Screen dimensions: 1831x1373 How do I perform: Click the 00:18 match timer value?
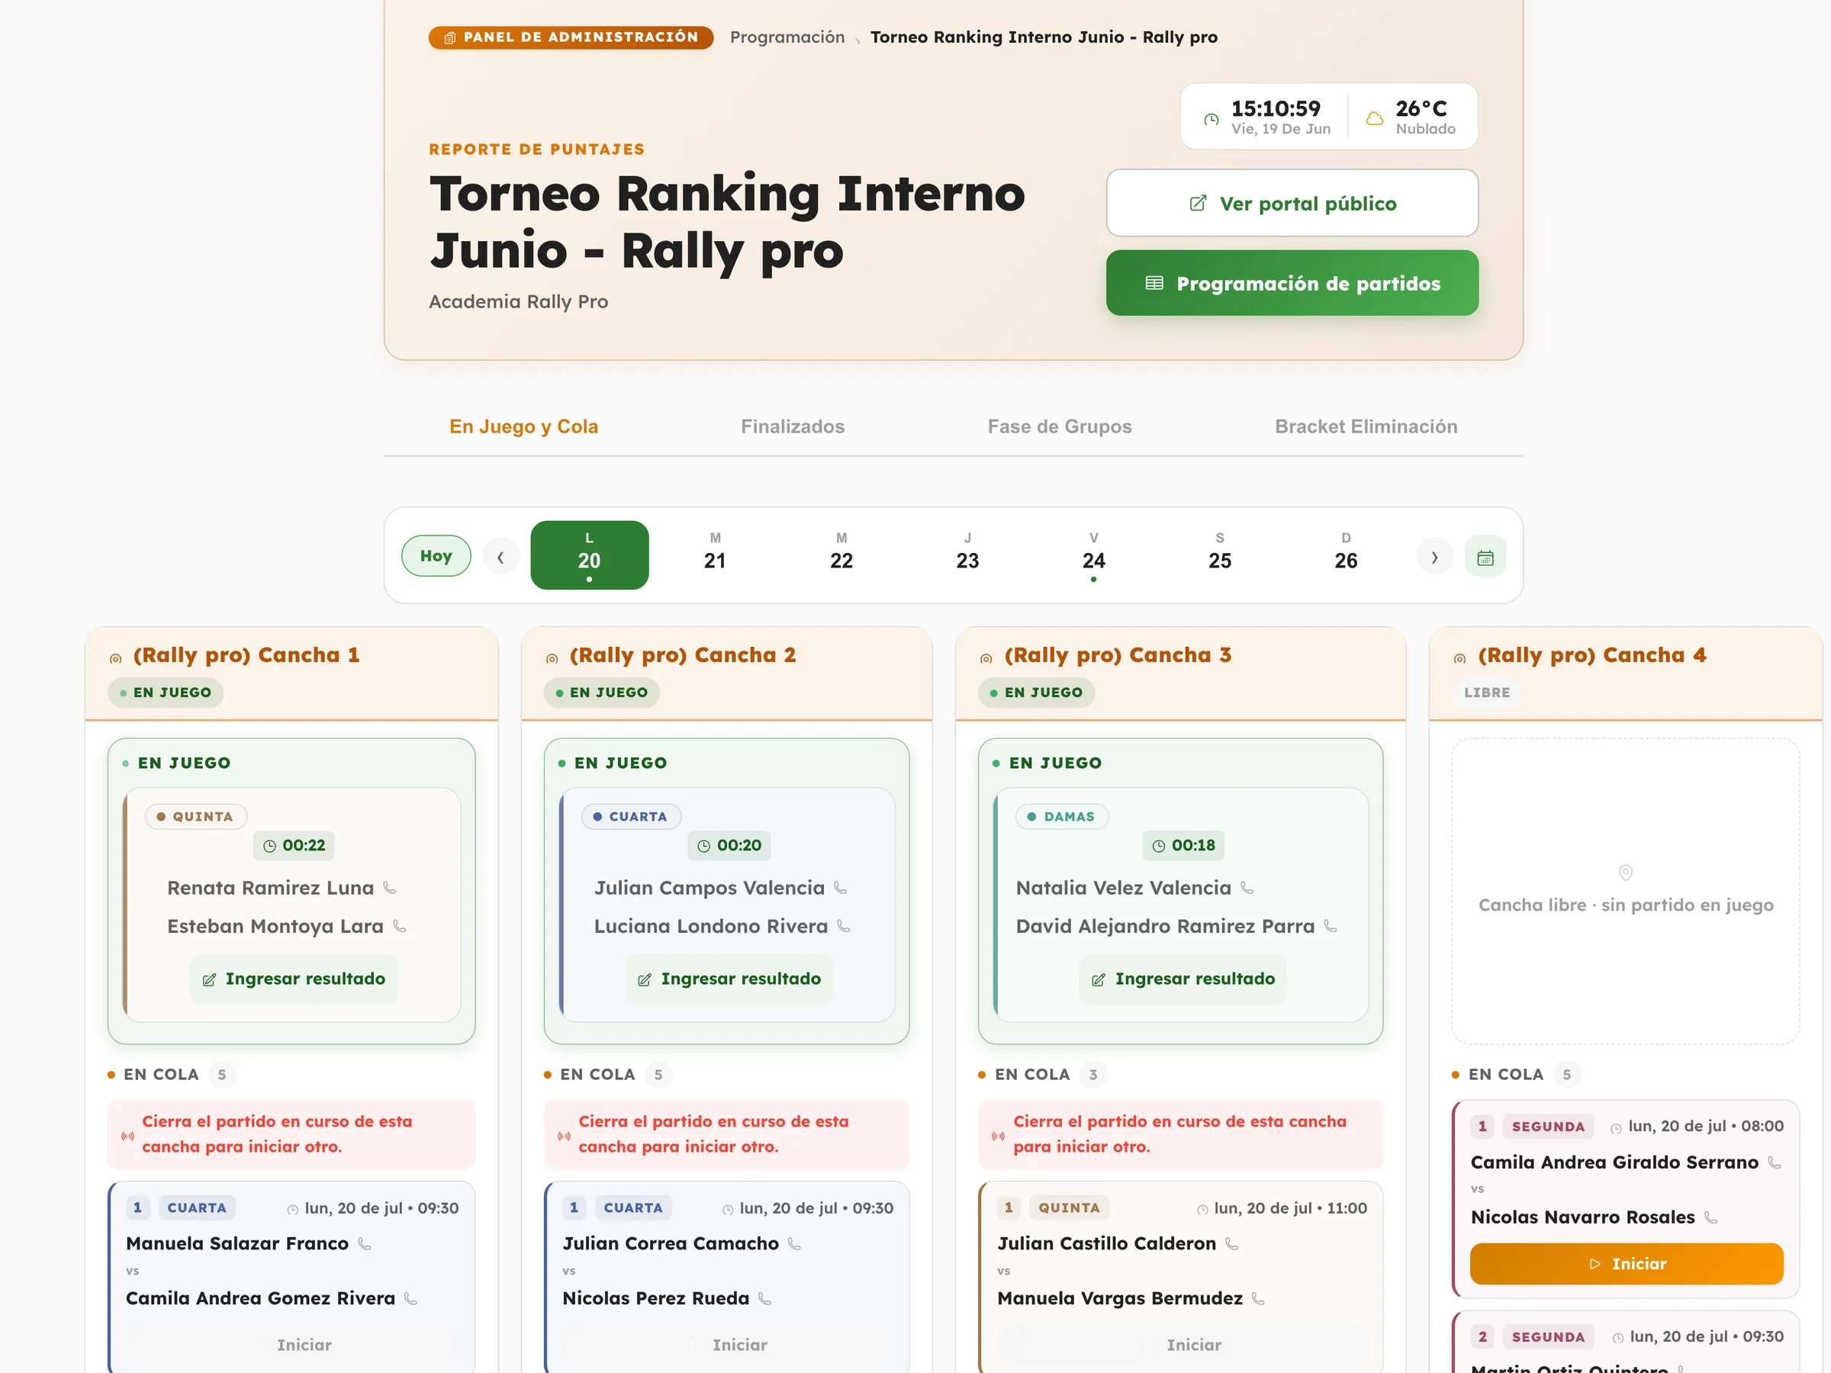coord(1192,845)
